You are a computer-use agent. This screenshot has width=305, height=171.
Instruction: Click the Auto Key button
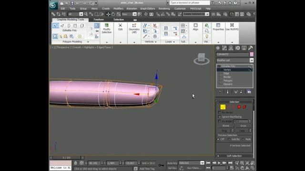172,163
